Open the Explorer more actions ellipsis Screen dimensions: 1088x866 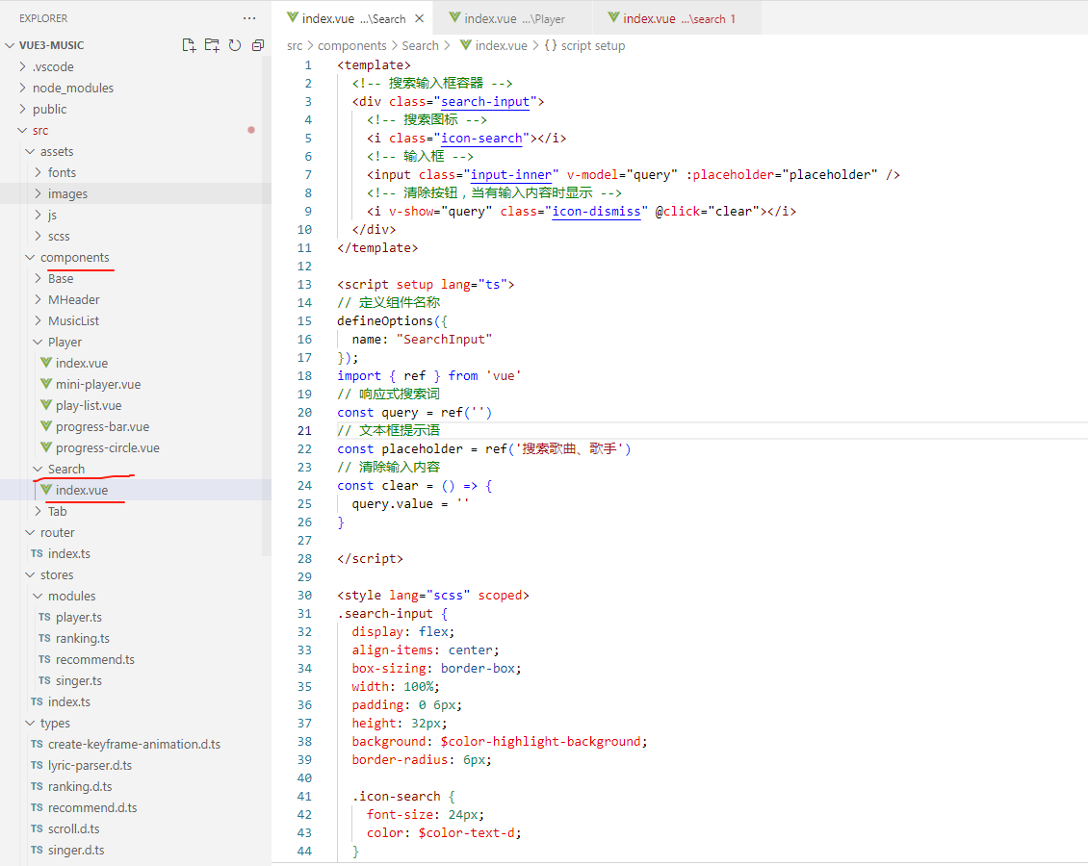coord(249,18)
